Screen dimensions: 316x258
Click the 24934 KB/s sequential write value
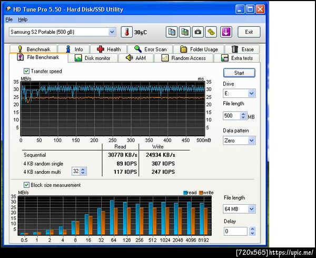tap(161, 155)
